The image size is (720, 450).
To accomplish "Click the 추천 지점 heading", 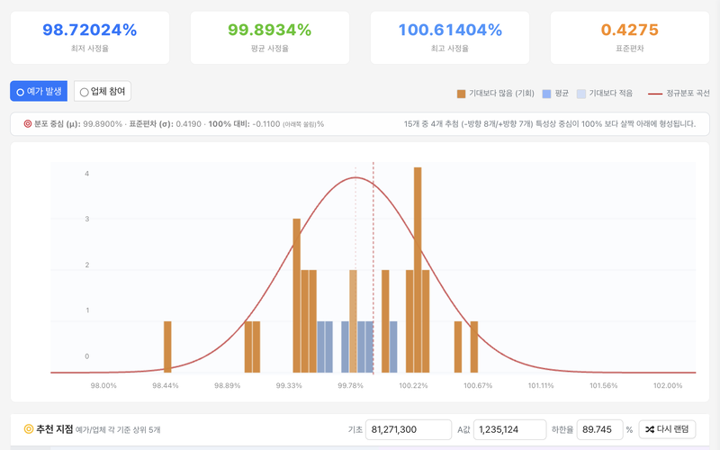I will click(x=55, y=429).
